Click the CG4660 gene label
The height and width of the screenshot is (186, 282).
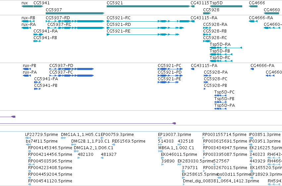tap(272, 10)
